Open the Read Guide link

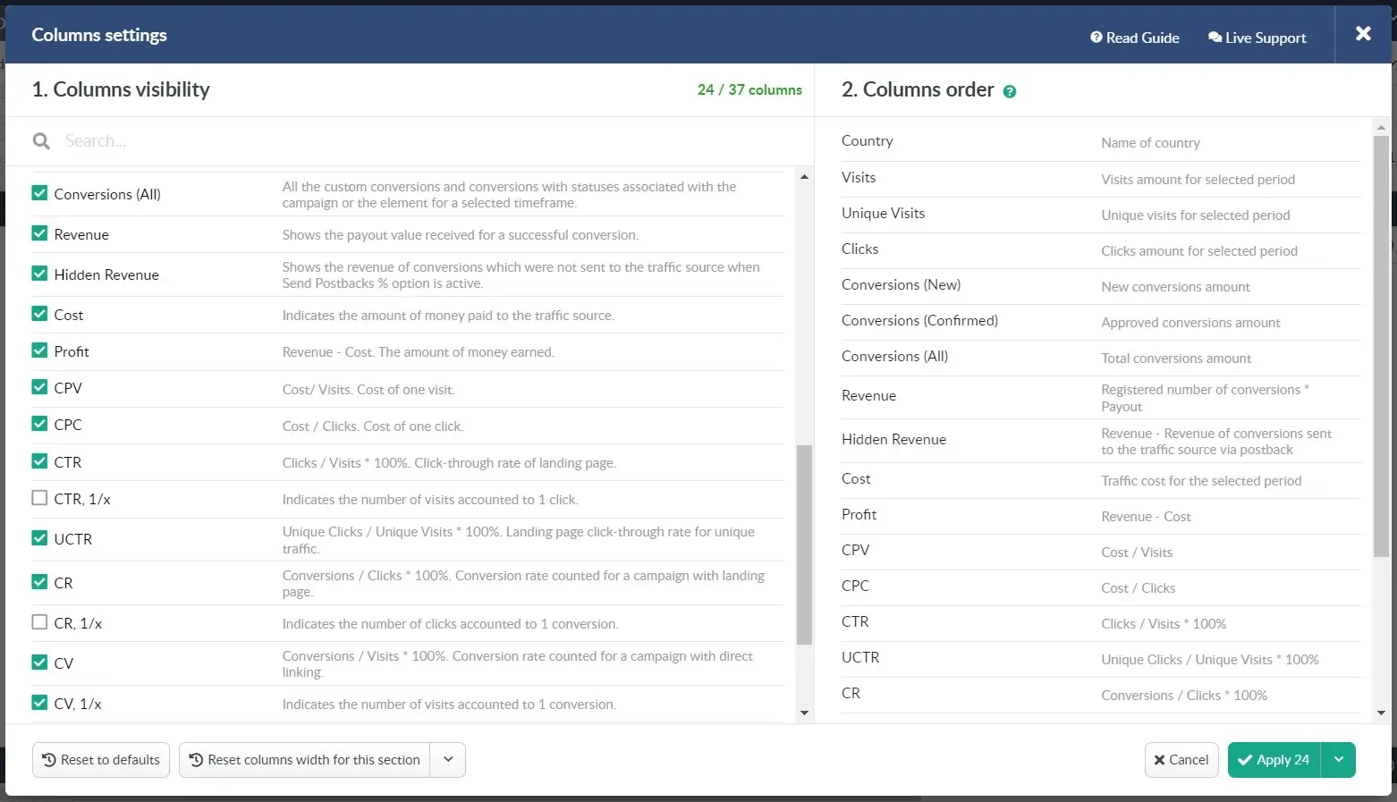(1134, 38)
